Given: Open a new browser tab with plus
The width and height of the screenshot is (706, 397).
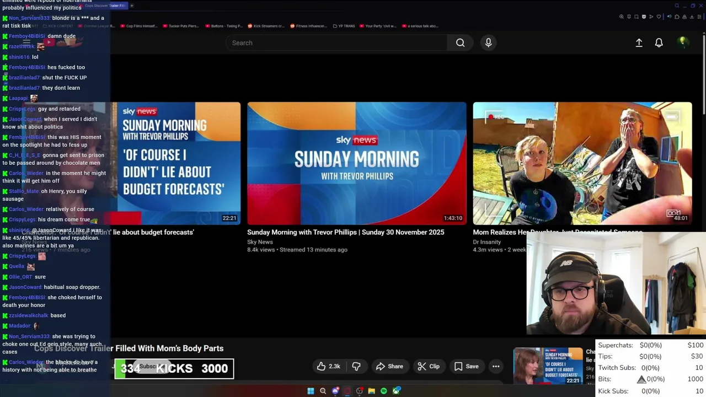Looking at the screenshot, I should (131, 6).
